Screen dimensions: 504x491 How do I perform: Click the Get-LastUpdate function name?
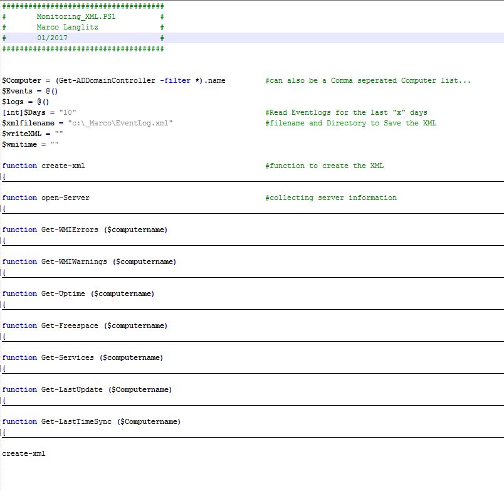click(x=72, y=389)
